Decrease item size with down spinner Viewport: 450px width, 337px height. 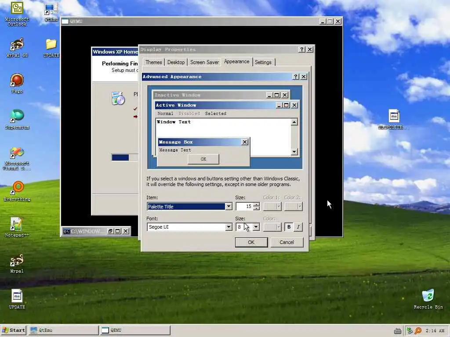click(x=257, y=208)
